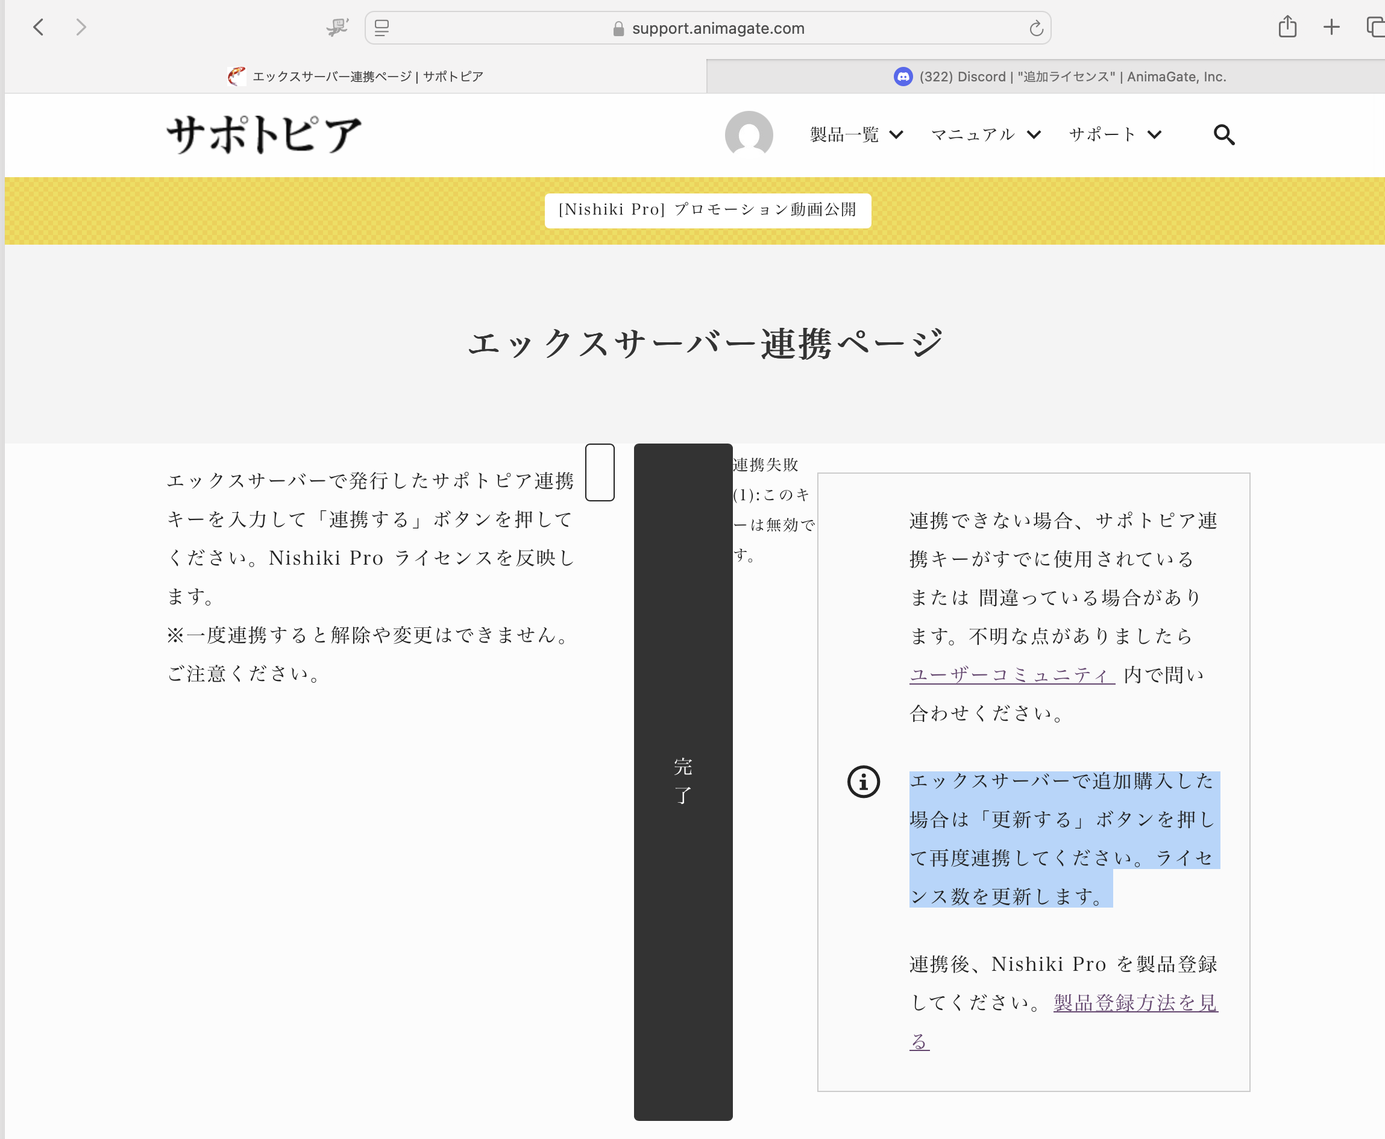Open the user avatar profile icon
1385x1139 pixels.
[749, 134]
